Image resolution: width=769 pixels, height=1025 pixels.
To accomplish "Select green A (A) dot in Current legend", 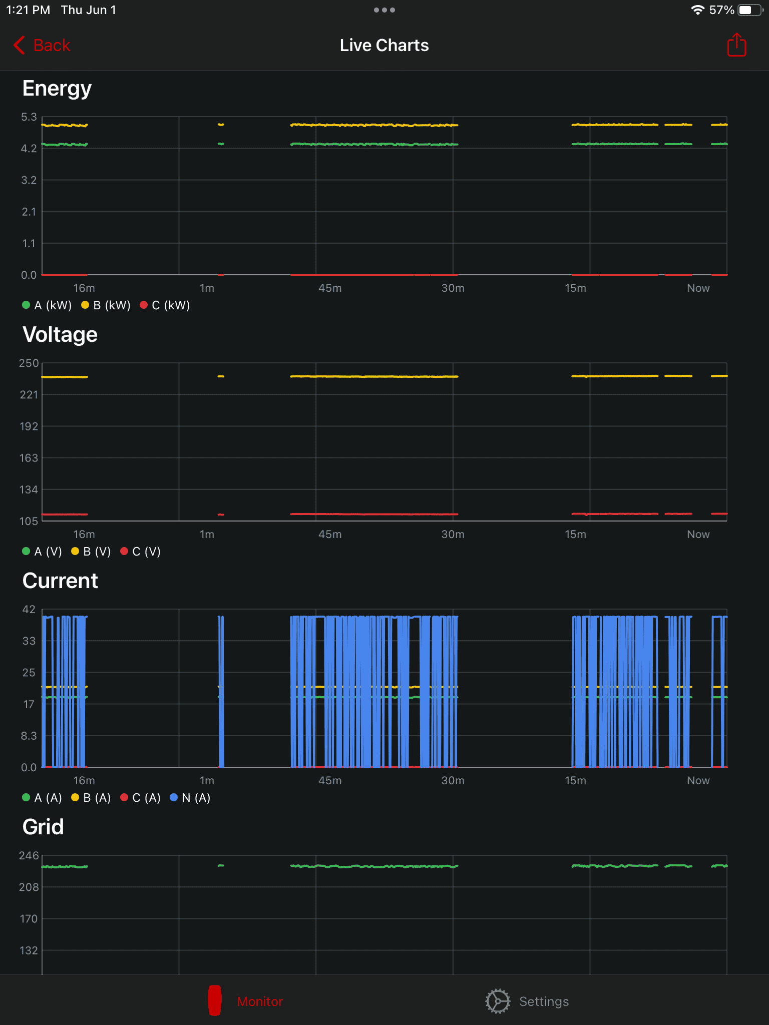I will [x=26, y=797].
